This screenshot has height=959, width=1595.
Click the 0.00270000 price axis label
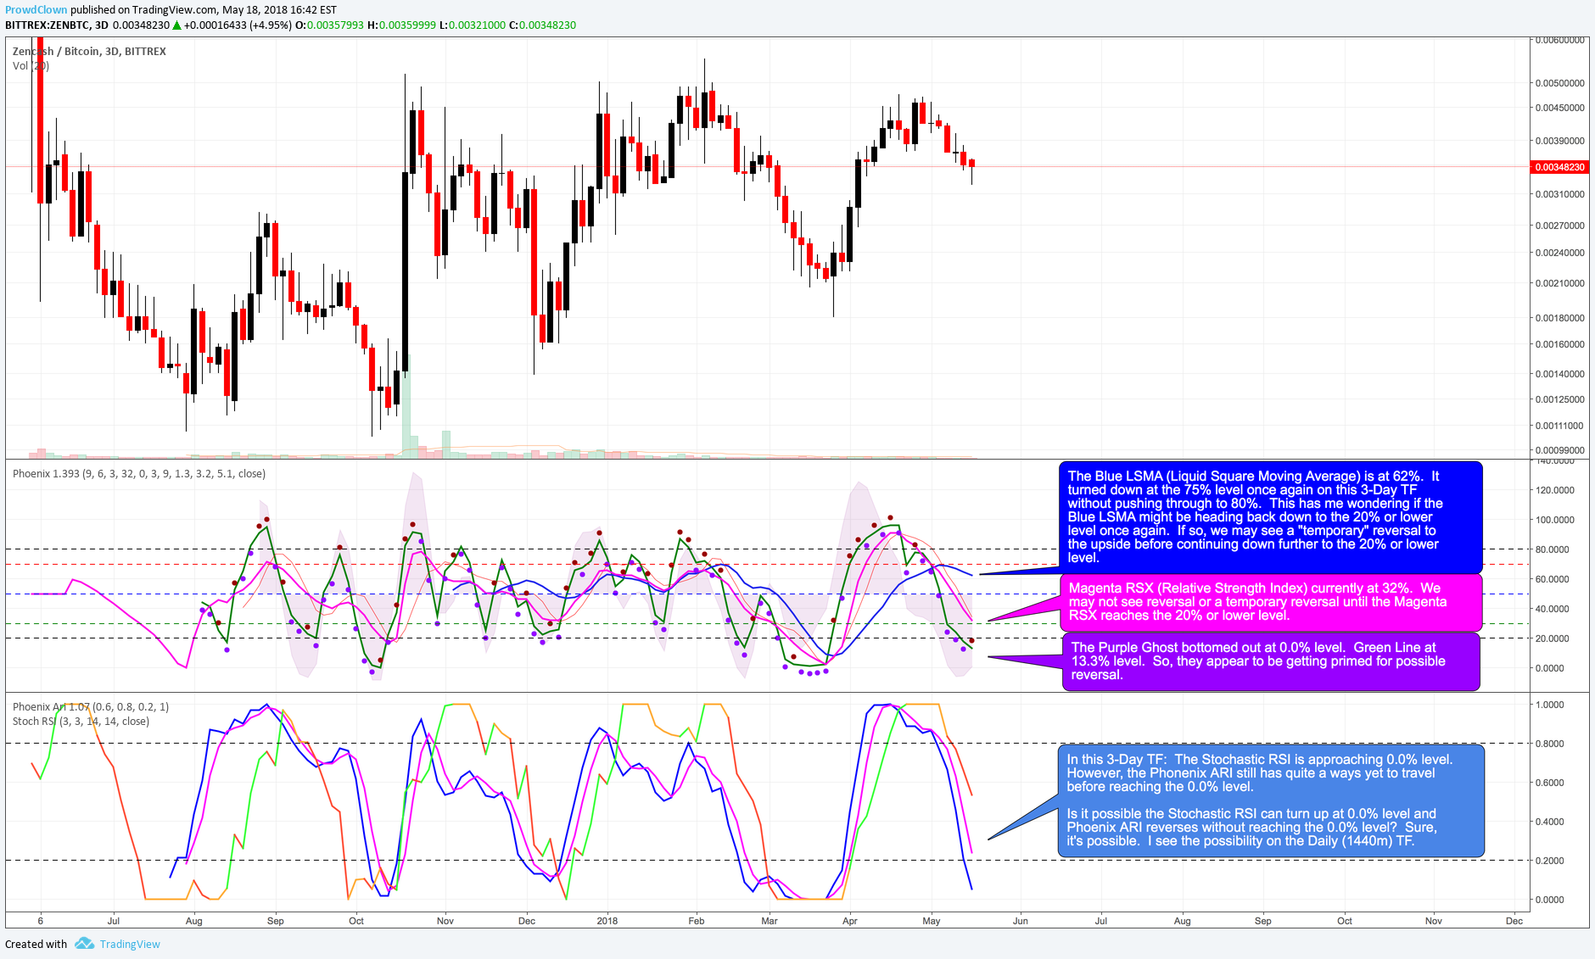click(x=1559, y=226)
